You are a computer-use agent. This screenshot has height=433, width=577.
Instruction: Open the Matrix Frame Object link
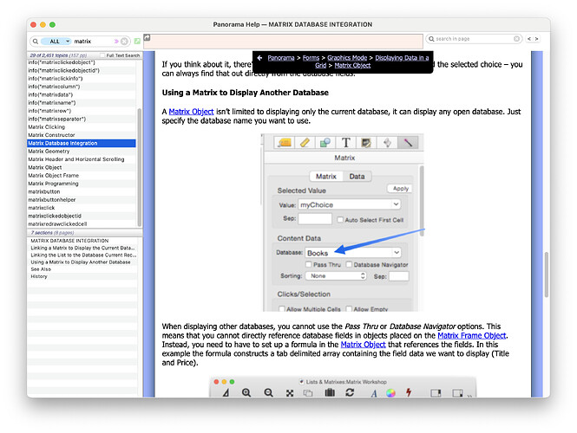[x=471, y=335]
